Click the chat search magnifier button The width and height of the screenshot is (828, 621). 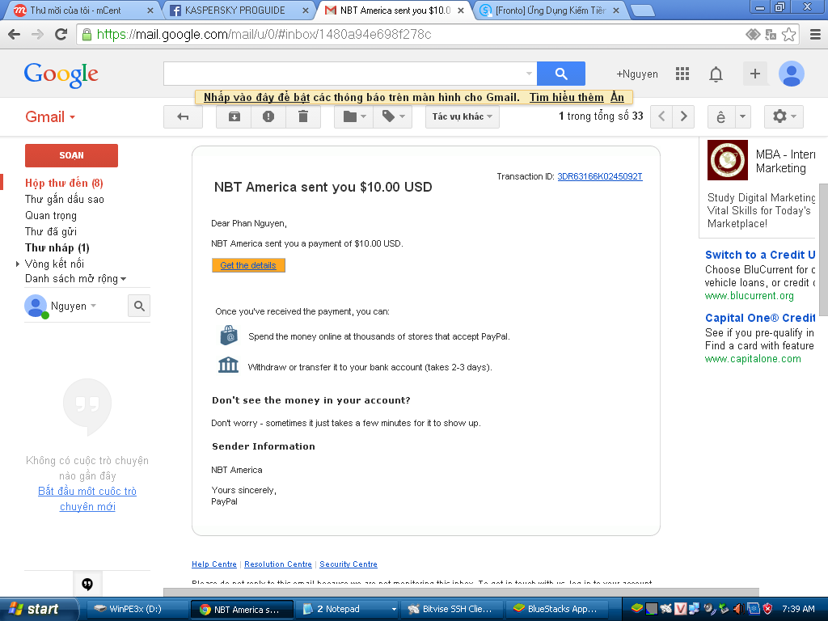coord(139,306)
